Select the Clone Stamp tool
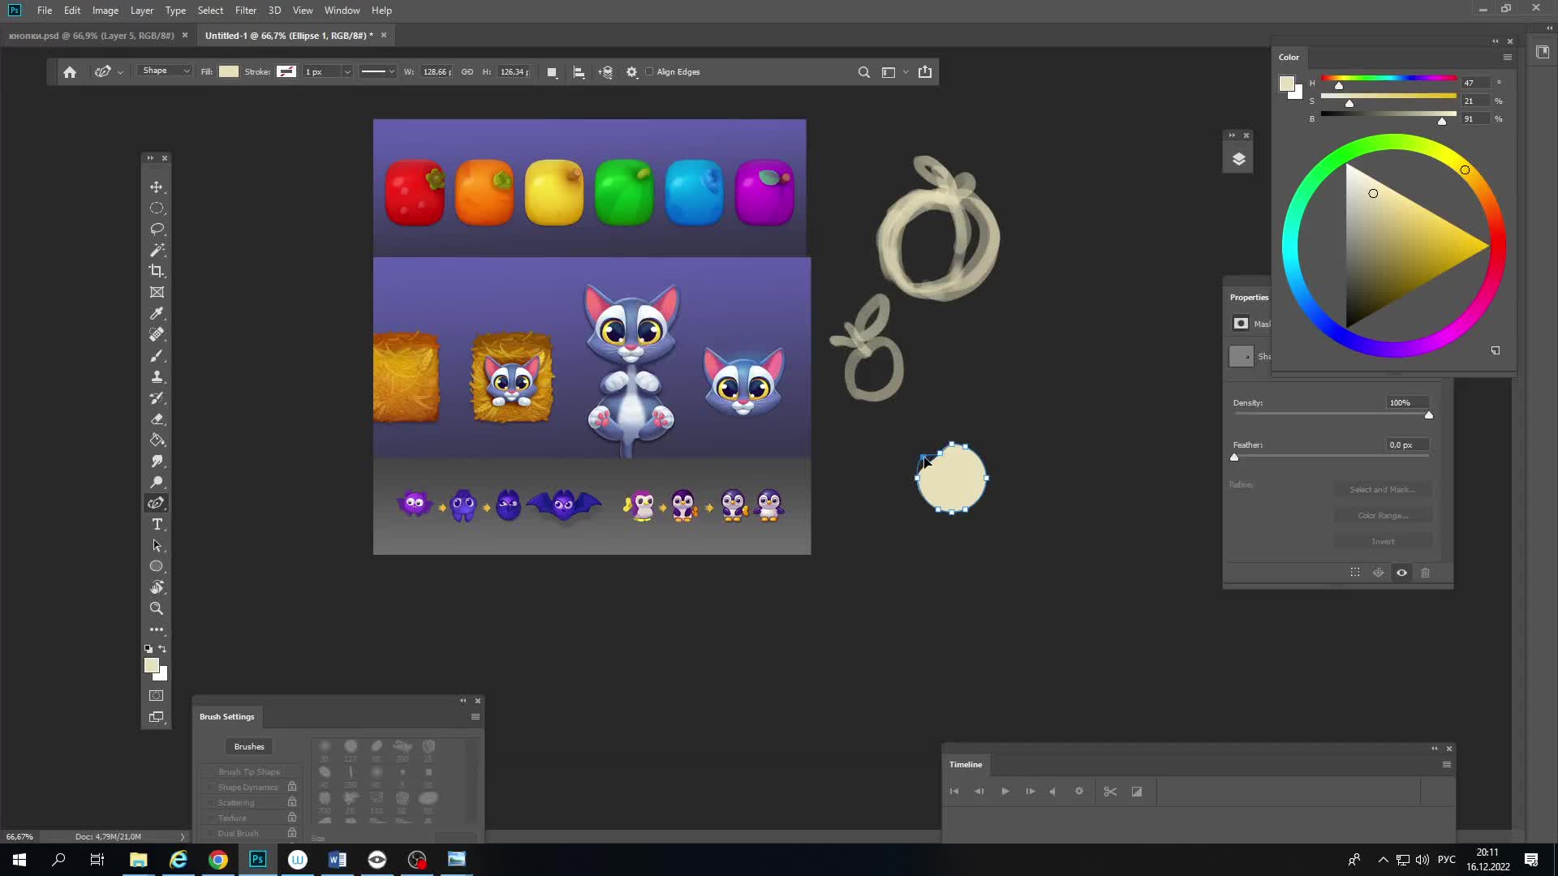The image size is (1558, 876). tap(157, 376)
